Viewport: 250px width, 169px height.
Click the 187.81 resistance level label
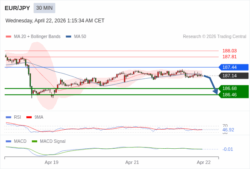click(229, 57)
